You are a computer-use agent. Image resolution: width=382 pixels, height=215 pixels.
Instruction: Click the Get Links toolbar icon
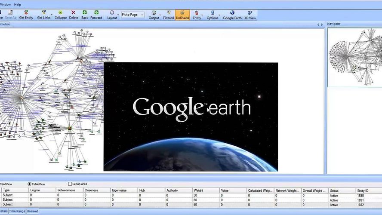point(43,15)
